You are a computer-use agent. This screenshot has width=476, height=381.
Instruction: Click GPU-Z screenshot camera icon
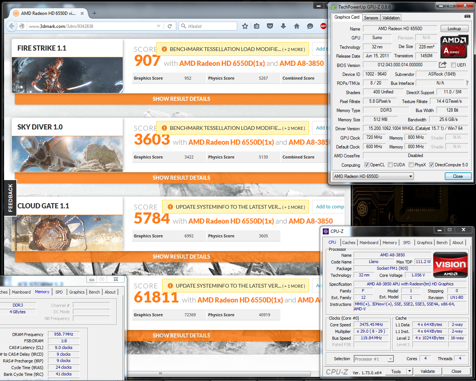(x=467, y=16)
